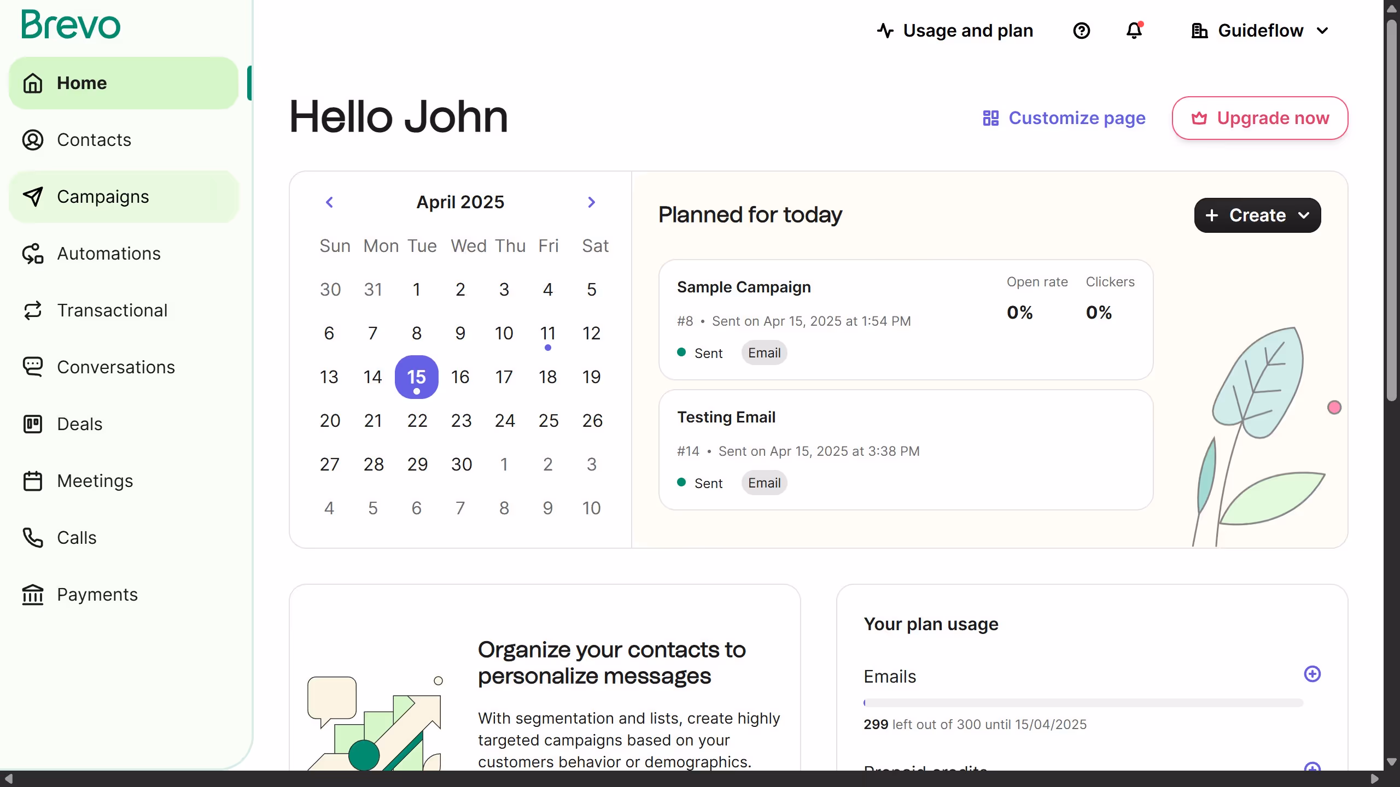The image size is (1400, 787).
Task: Select Transactional in the sidebar
Action: point(112,310)
